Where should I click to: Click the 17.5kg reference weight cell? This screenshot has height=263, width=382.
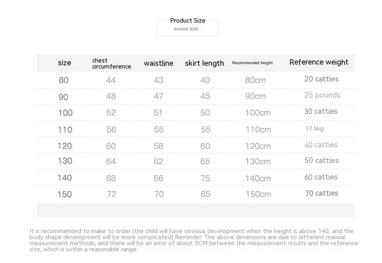(314, 128)
